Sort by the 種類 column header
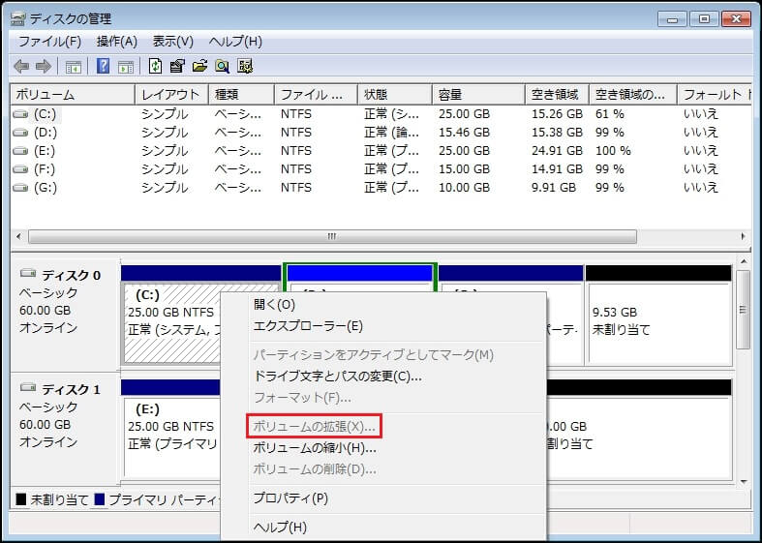Image resolution: width=762 pixels, height=543 pixels. (x=242, y=95)
